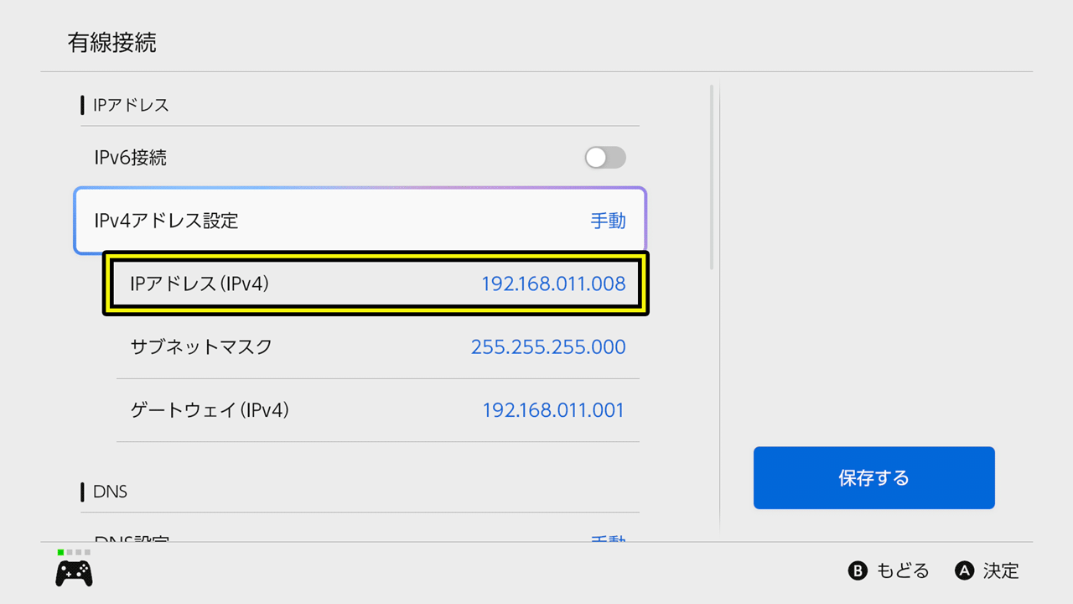
Task: Select the ゲートウェイ(IPv4) label
Action: coord(210,410)
